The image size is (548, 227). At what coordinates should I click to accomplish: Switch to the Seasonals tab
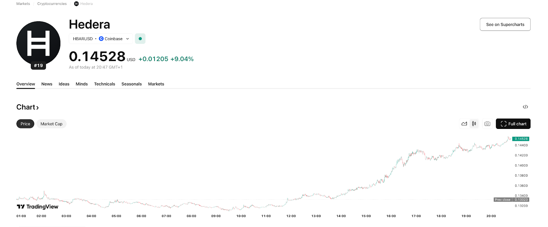[132, 84]
